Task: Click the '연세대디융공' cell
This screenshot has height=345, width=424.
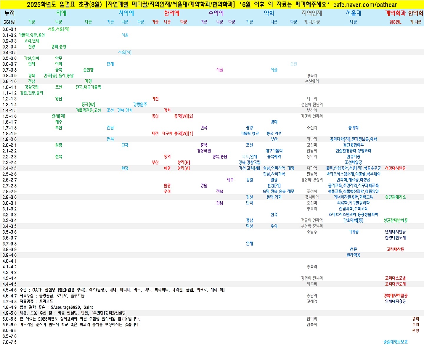Action: click(395, 301)
